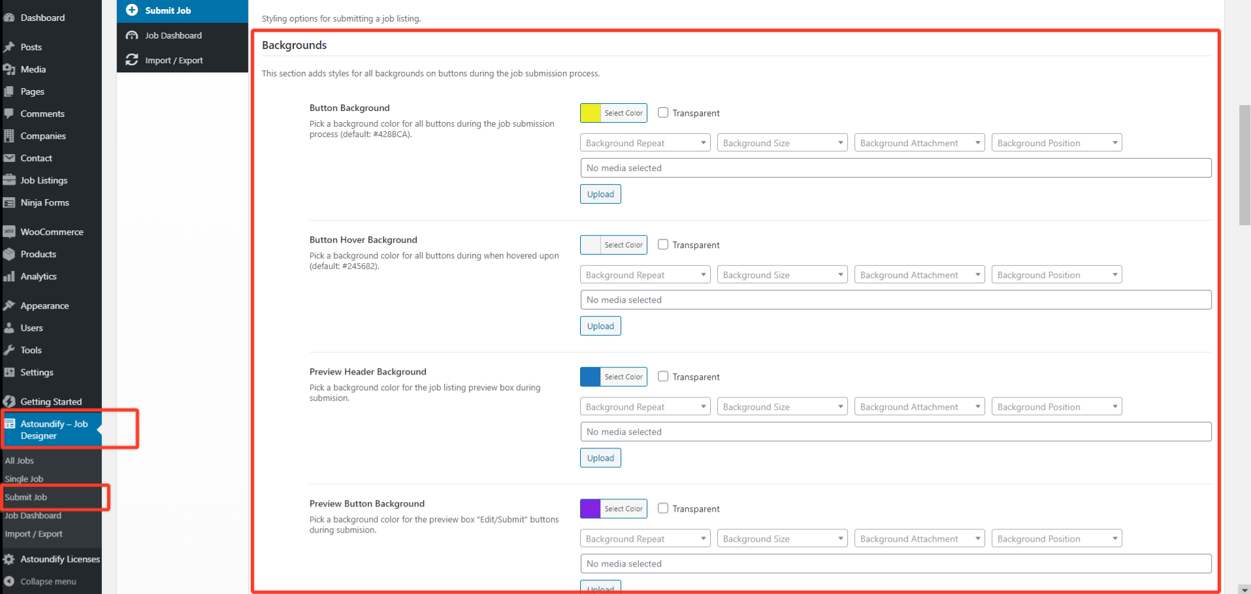Click Select Color for Button Background
This screenshot has width=1251, height=594.
point(623,112)
